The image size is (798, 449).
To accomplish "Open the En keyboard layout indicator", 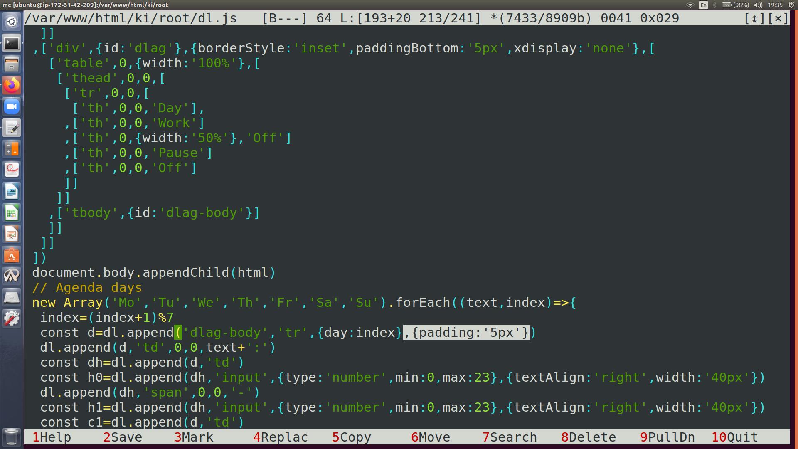I will click(x=703, y=5).
